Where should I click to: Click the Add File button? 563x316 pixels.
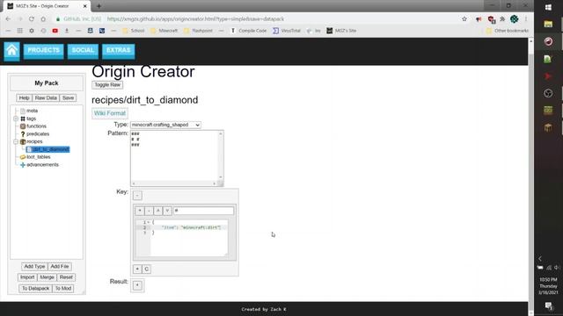(x=60, y=267)
